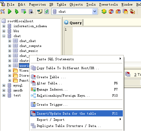Click execute all queries double-arrow icon
The image size is (141, 131).
point(17,11)
